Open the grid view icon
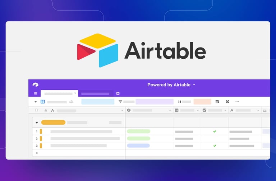 tap(43, 102)
